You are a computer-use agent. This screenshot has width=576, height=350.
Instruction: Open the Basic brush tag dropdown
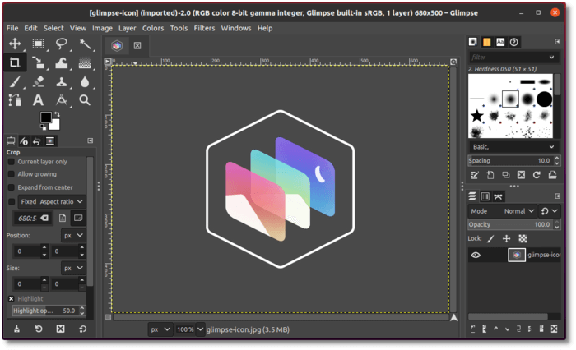(513, 147)
